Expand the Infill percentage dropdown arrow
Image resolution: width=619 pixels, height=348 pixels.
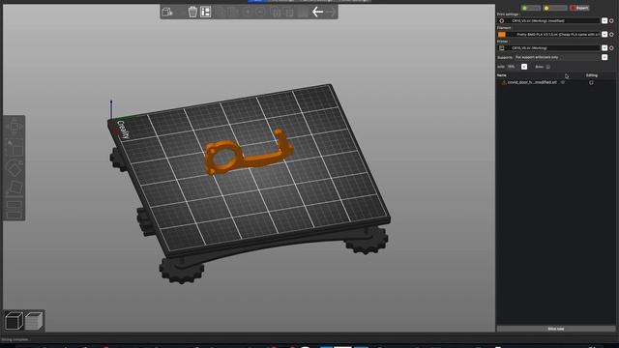click(x=524, y=67)
